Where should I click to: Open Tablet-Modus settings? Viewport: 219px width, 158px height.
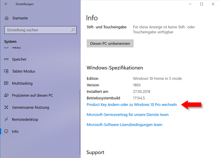coord(23,71)
